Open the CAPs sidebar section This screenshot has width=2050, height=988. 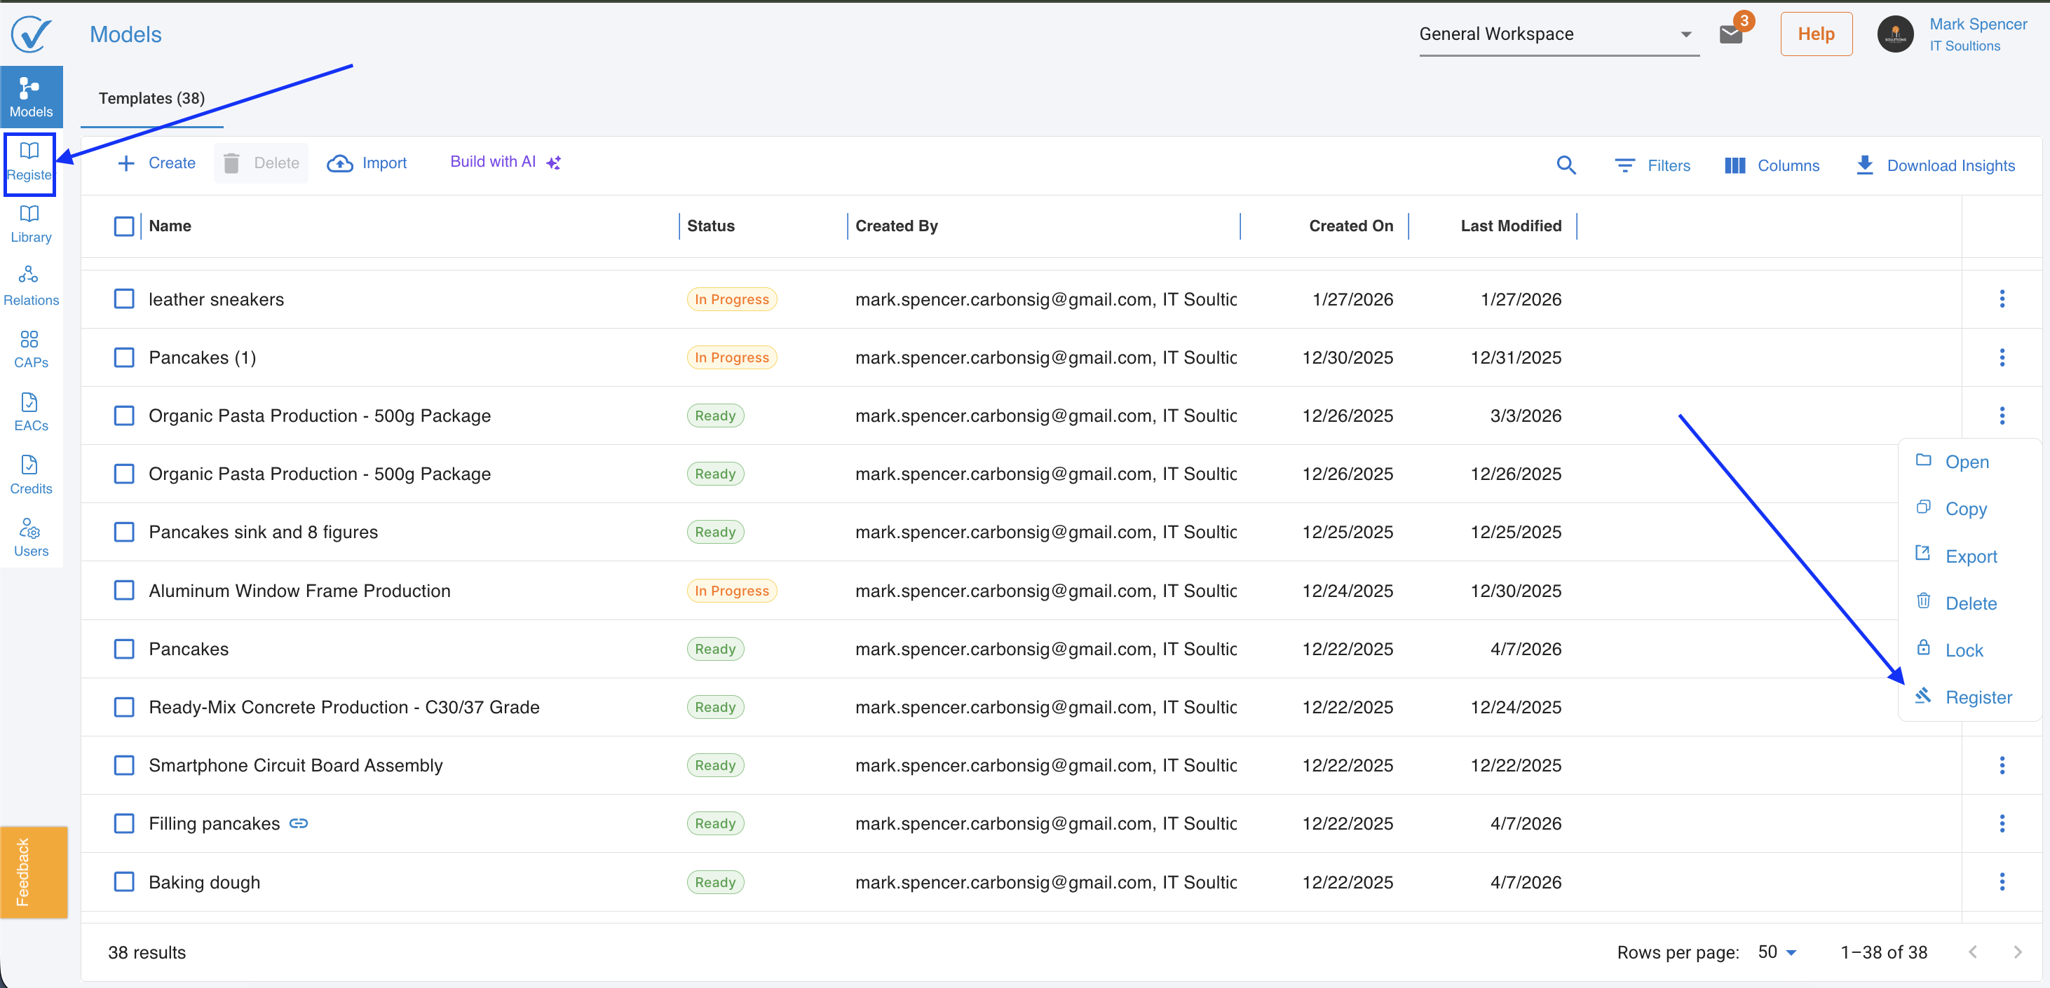[30, 348]
